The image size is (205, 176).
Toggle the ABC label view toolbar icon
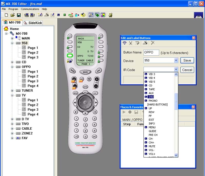click(91, 15)
